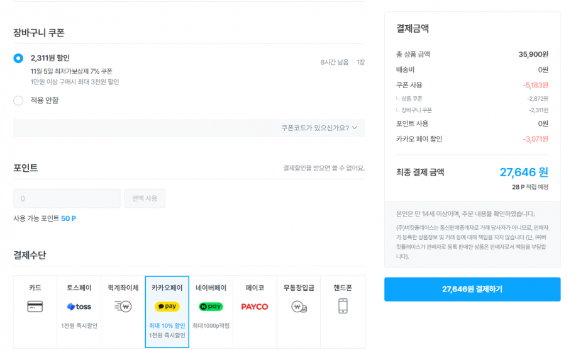
Task: Select the 2,311원 할인 coupon radio
Action: [x=18, y=58]
